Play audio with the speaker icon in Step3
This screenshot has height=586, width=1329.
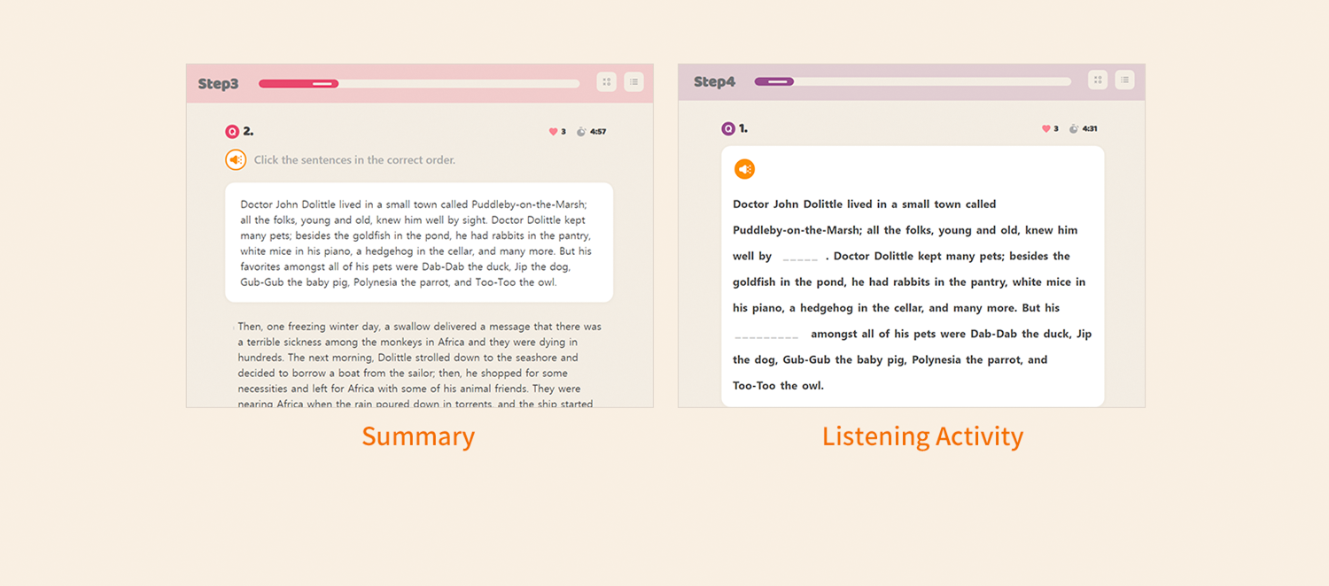coord(236,159)
